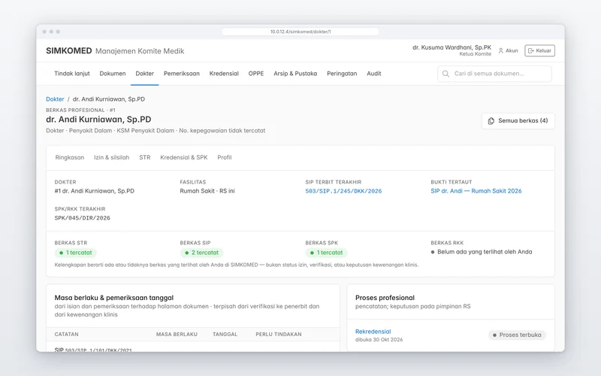Click the browser address bar
Viewport: 601px width, 376px height.
click(x=300, y=32)
